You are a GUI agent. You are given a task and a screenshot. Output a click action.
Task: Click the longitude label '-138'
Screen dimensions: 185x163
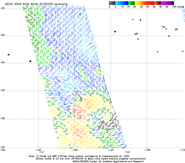[x=147, y=150]
